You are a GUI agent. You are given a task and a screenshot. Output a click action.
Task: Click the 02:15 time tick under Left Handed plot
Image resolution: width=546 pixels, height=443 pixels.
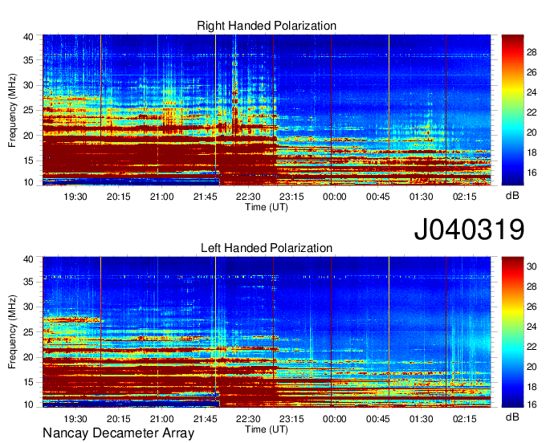[x=465, y=419]
